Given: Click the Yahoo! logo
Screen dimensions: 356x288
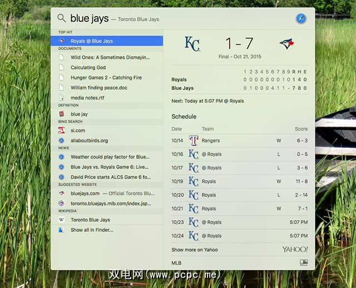Looking at the screenshot, I should [295, 250].
